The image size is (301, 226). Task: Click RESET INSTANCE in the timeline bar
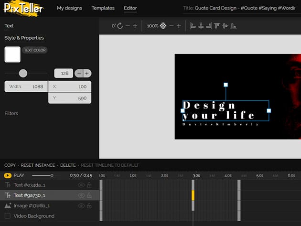38,165
